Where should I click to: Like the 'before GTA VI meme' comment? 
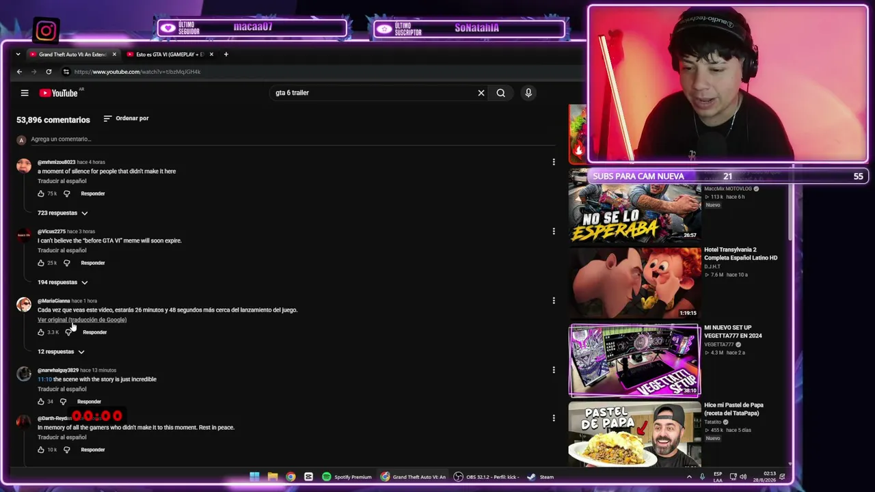[x=41, y=263]
